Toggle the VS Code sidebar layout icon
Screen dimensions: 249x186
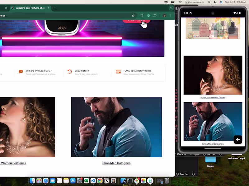(177, 8)
